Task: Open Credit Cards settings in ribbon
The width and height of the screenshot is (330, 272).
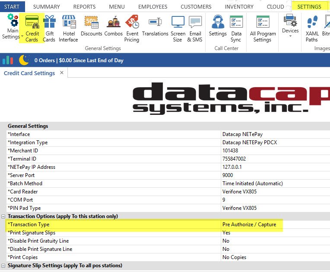Action: point(32,28)
